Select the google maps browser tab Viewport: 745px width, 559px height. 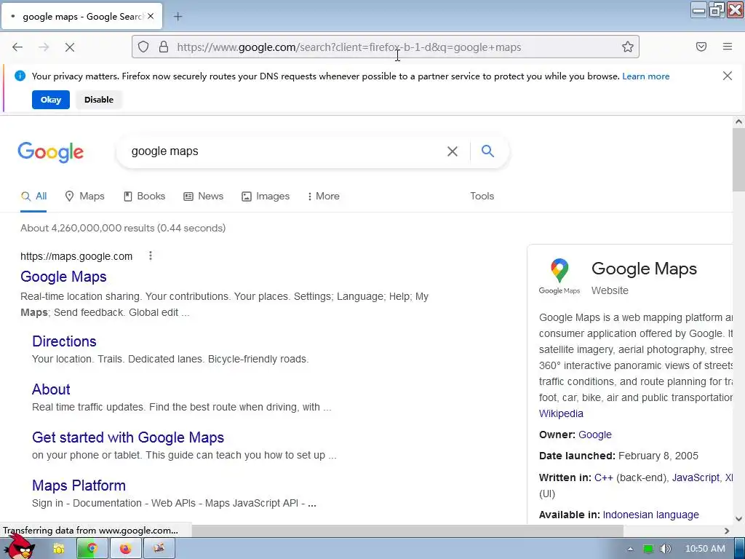coord(81,17)
